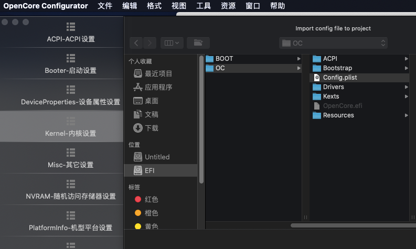
Task: Click the forward navigation arrow
Action: (x=150, y=43)
